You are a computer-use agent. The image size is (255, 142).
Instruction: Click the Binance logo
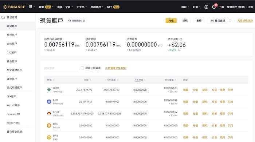tap(14, 7)
